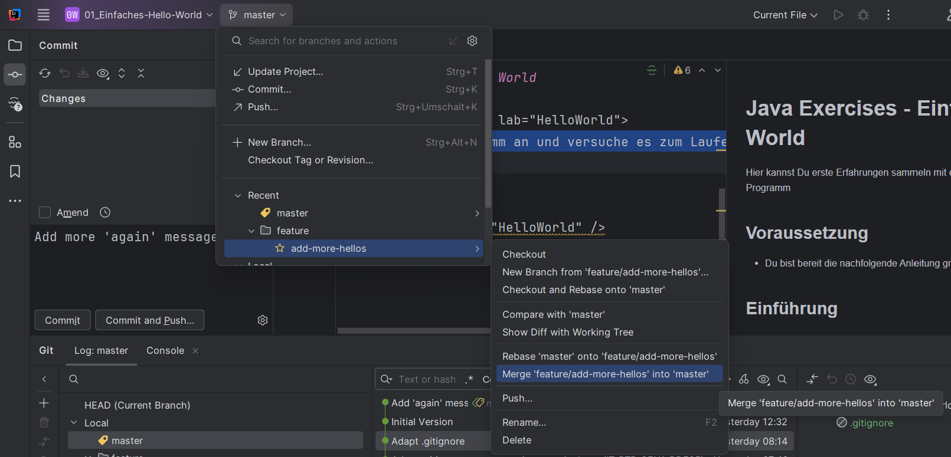Click Push... with Strg+Umschalt+K shortcut in popup
951x457 pixels.
coord(354,107)
